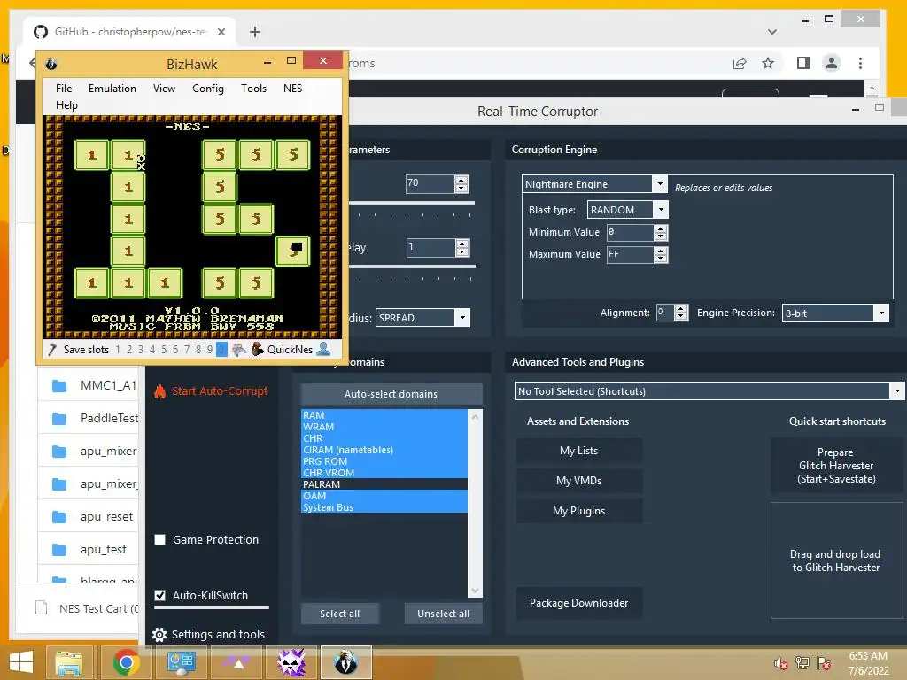Click the Chrome profile avatar icon

(831, 63)
